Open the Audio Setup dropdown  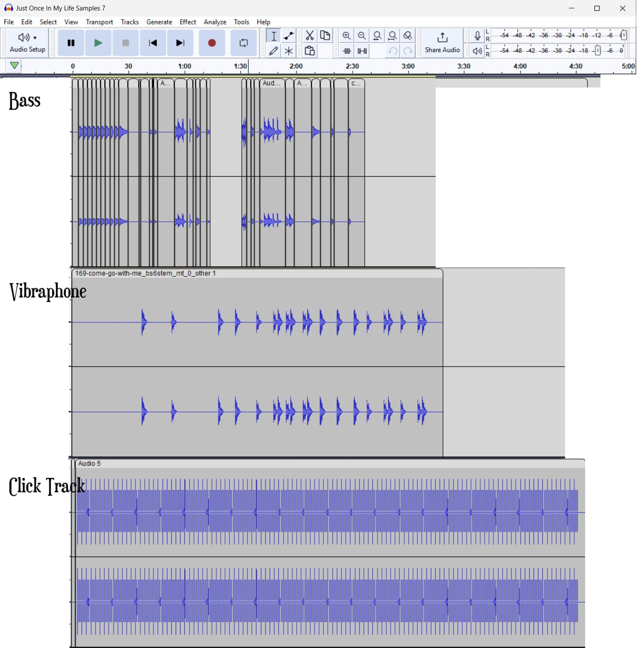click(x=28, y=43)
